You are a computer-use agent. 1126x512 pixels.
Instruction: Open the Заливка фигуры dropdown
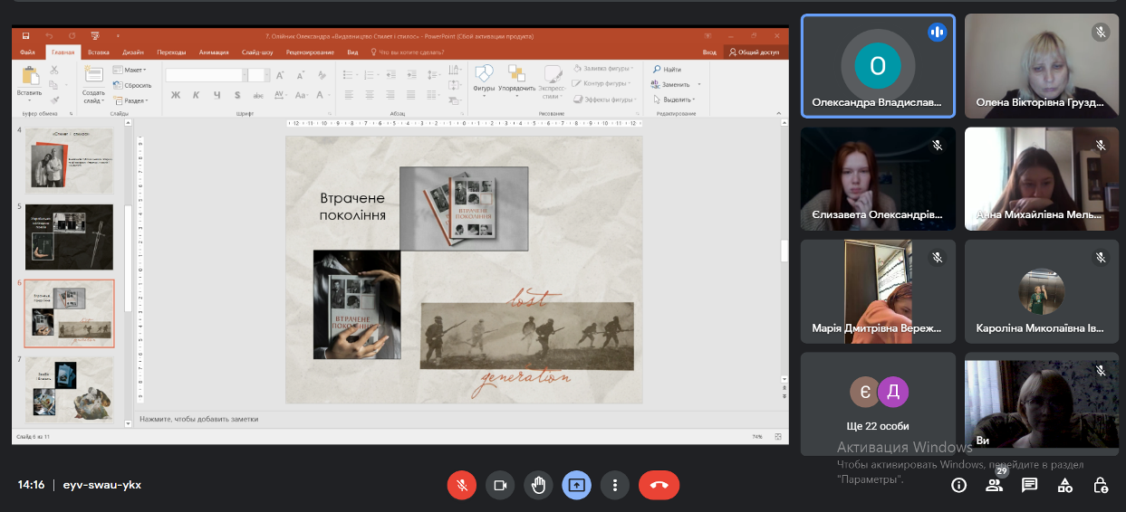coord(607,69)
